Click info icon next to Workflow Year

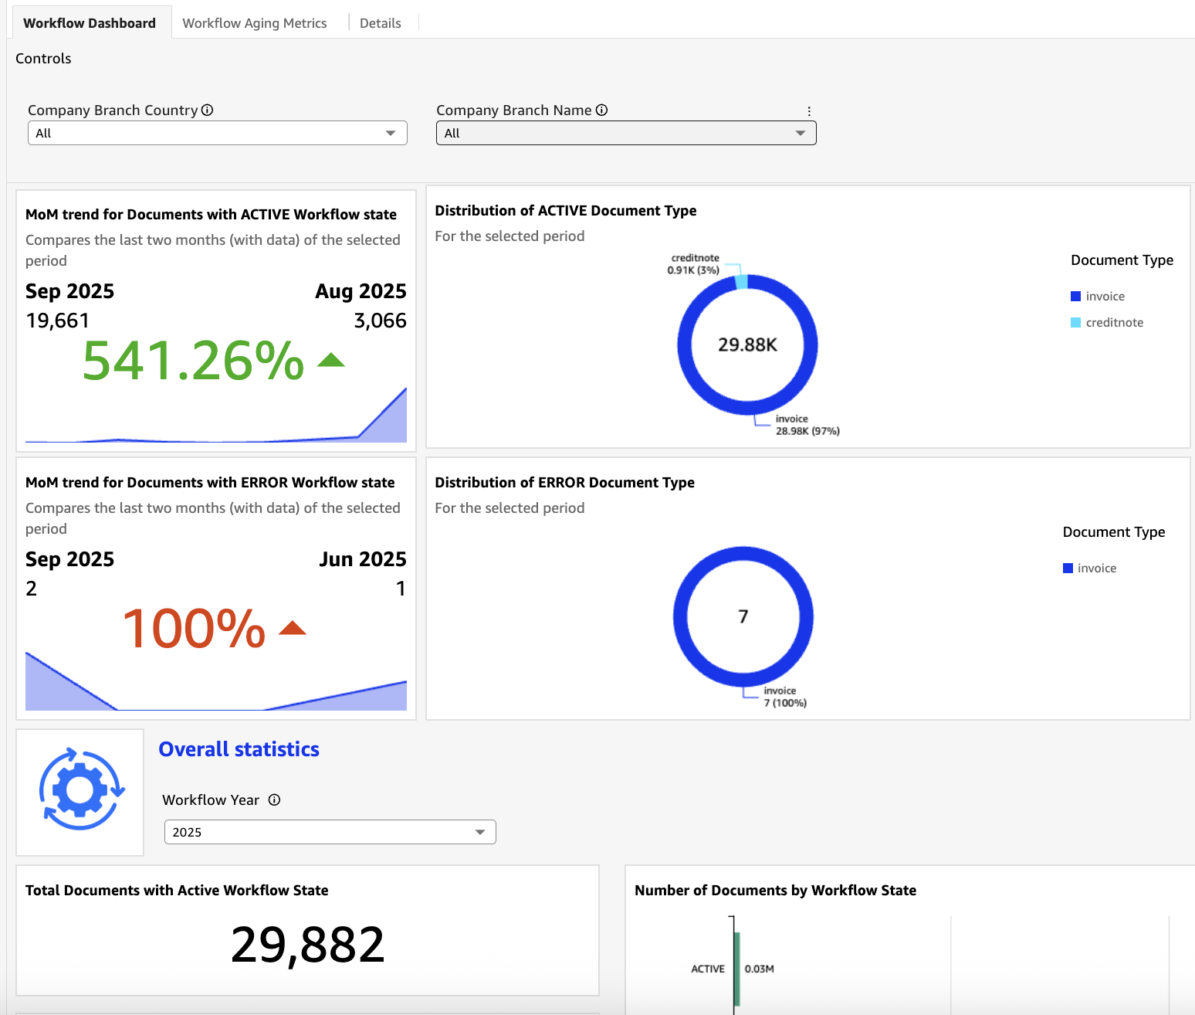point(274,800)
